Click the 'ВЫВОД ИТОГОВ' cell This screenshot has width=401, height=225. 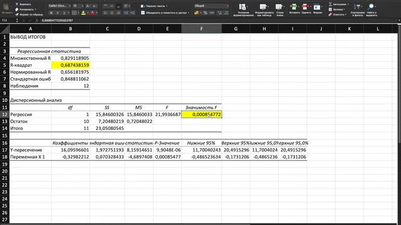[x=31, y=37]
